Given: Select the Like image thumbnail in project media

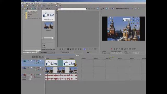Looking at the screenshot, I should (x=48, y=16).
